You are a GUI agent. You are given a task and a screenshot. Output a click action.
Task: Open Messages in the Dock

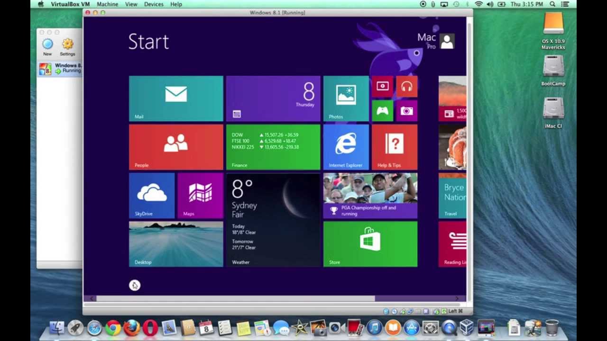pyautogui.click(x=281, y=328)
